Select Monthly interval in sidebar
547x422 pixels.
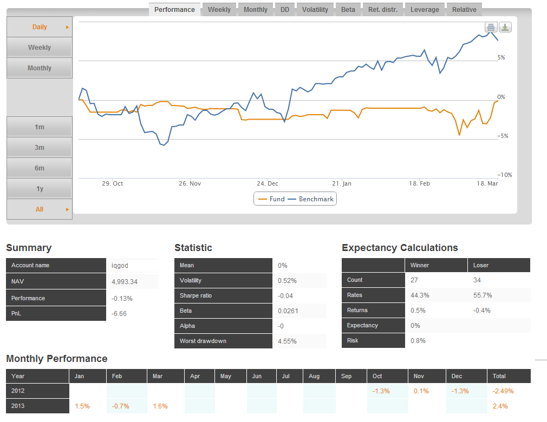[x=40, y=68]
